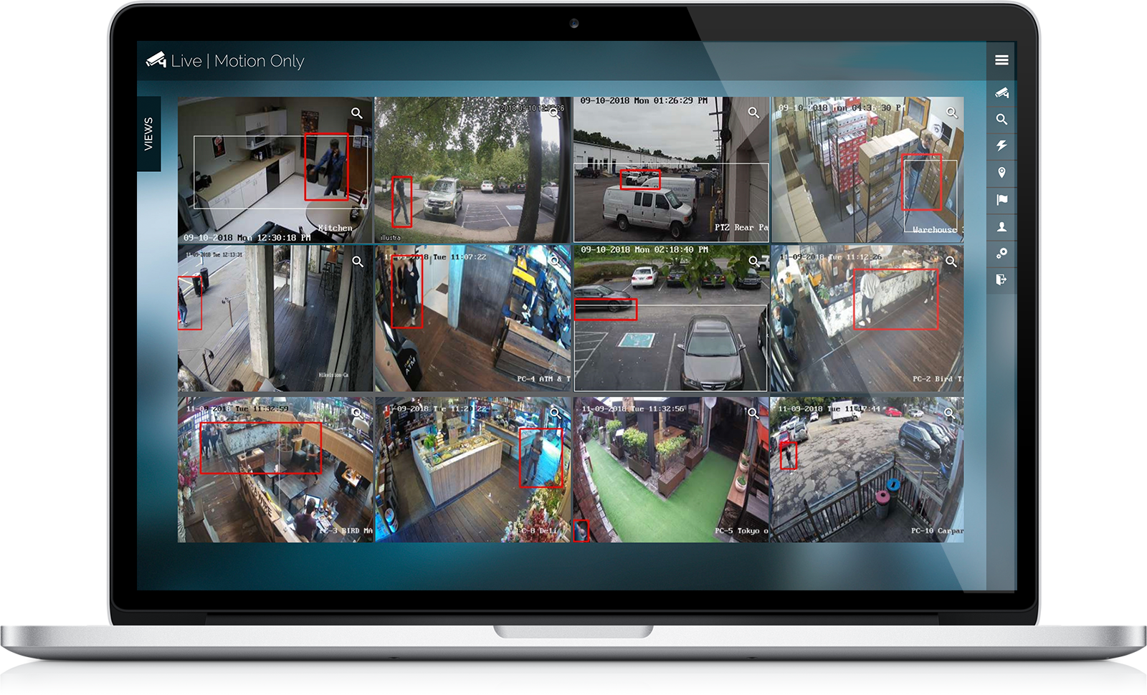Viewport: 1147px width, 695px height.
Task: Select the PC-2 Bird camera thumbnail
Action: (867, 319)
